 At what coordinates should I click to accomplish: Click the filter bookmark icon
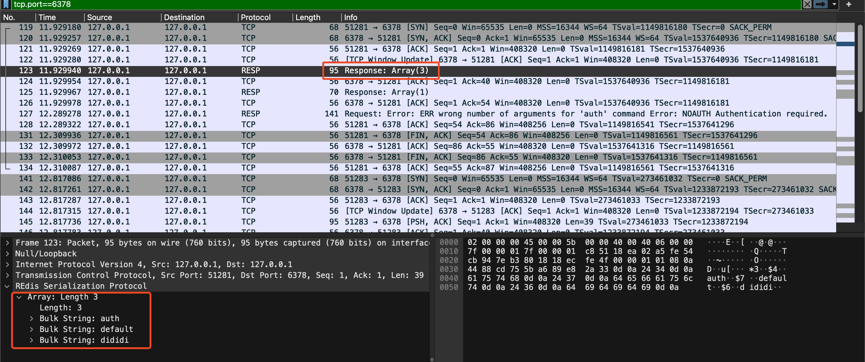[x=6, y=5]
